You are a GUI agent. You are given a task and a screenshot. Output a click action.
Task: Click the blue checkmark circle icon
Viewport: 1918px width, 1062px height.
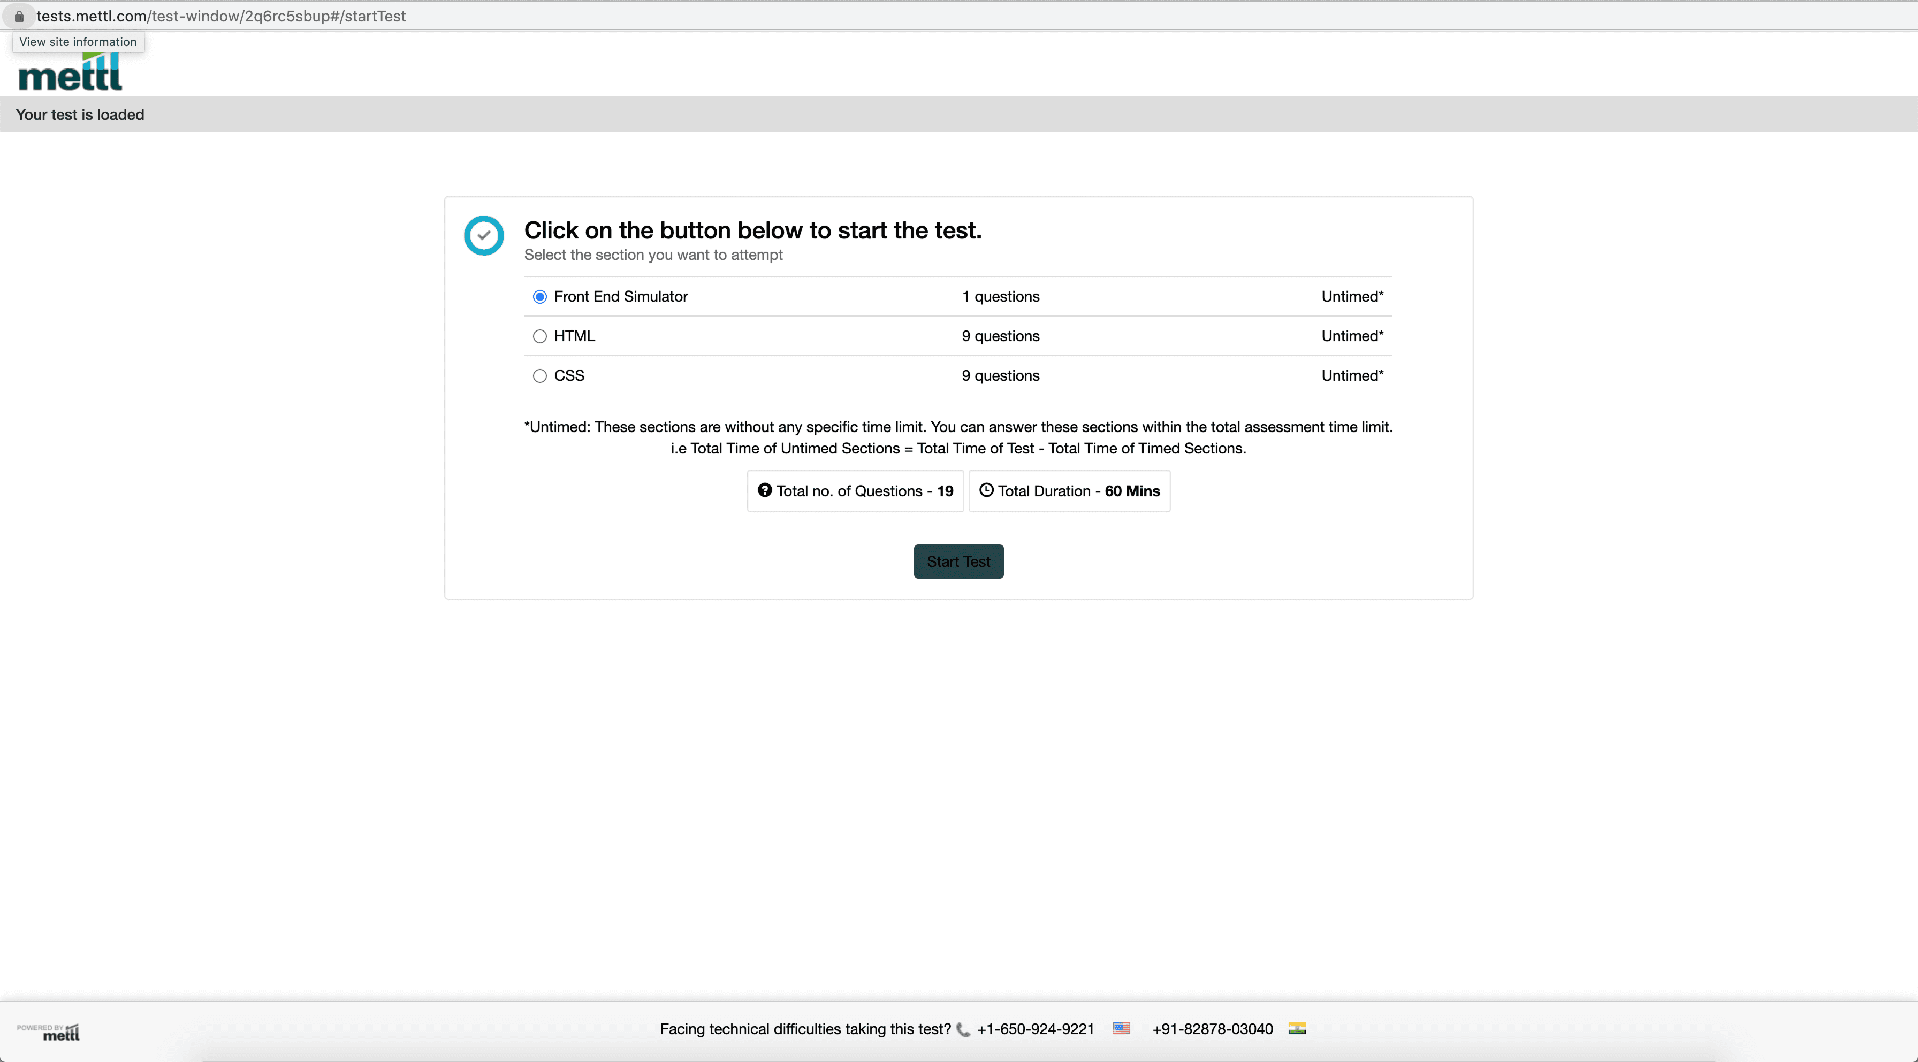pyautogui.click(x=484, y=235)
